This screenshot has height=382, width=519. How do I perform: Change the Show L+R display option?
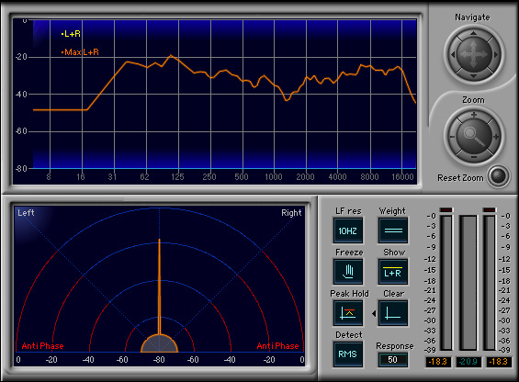[x=393, y=272]
